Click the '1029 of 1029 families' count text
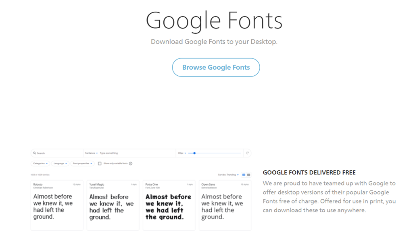This screenshot has width=413, height=240. pos(40,175)
